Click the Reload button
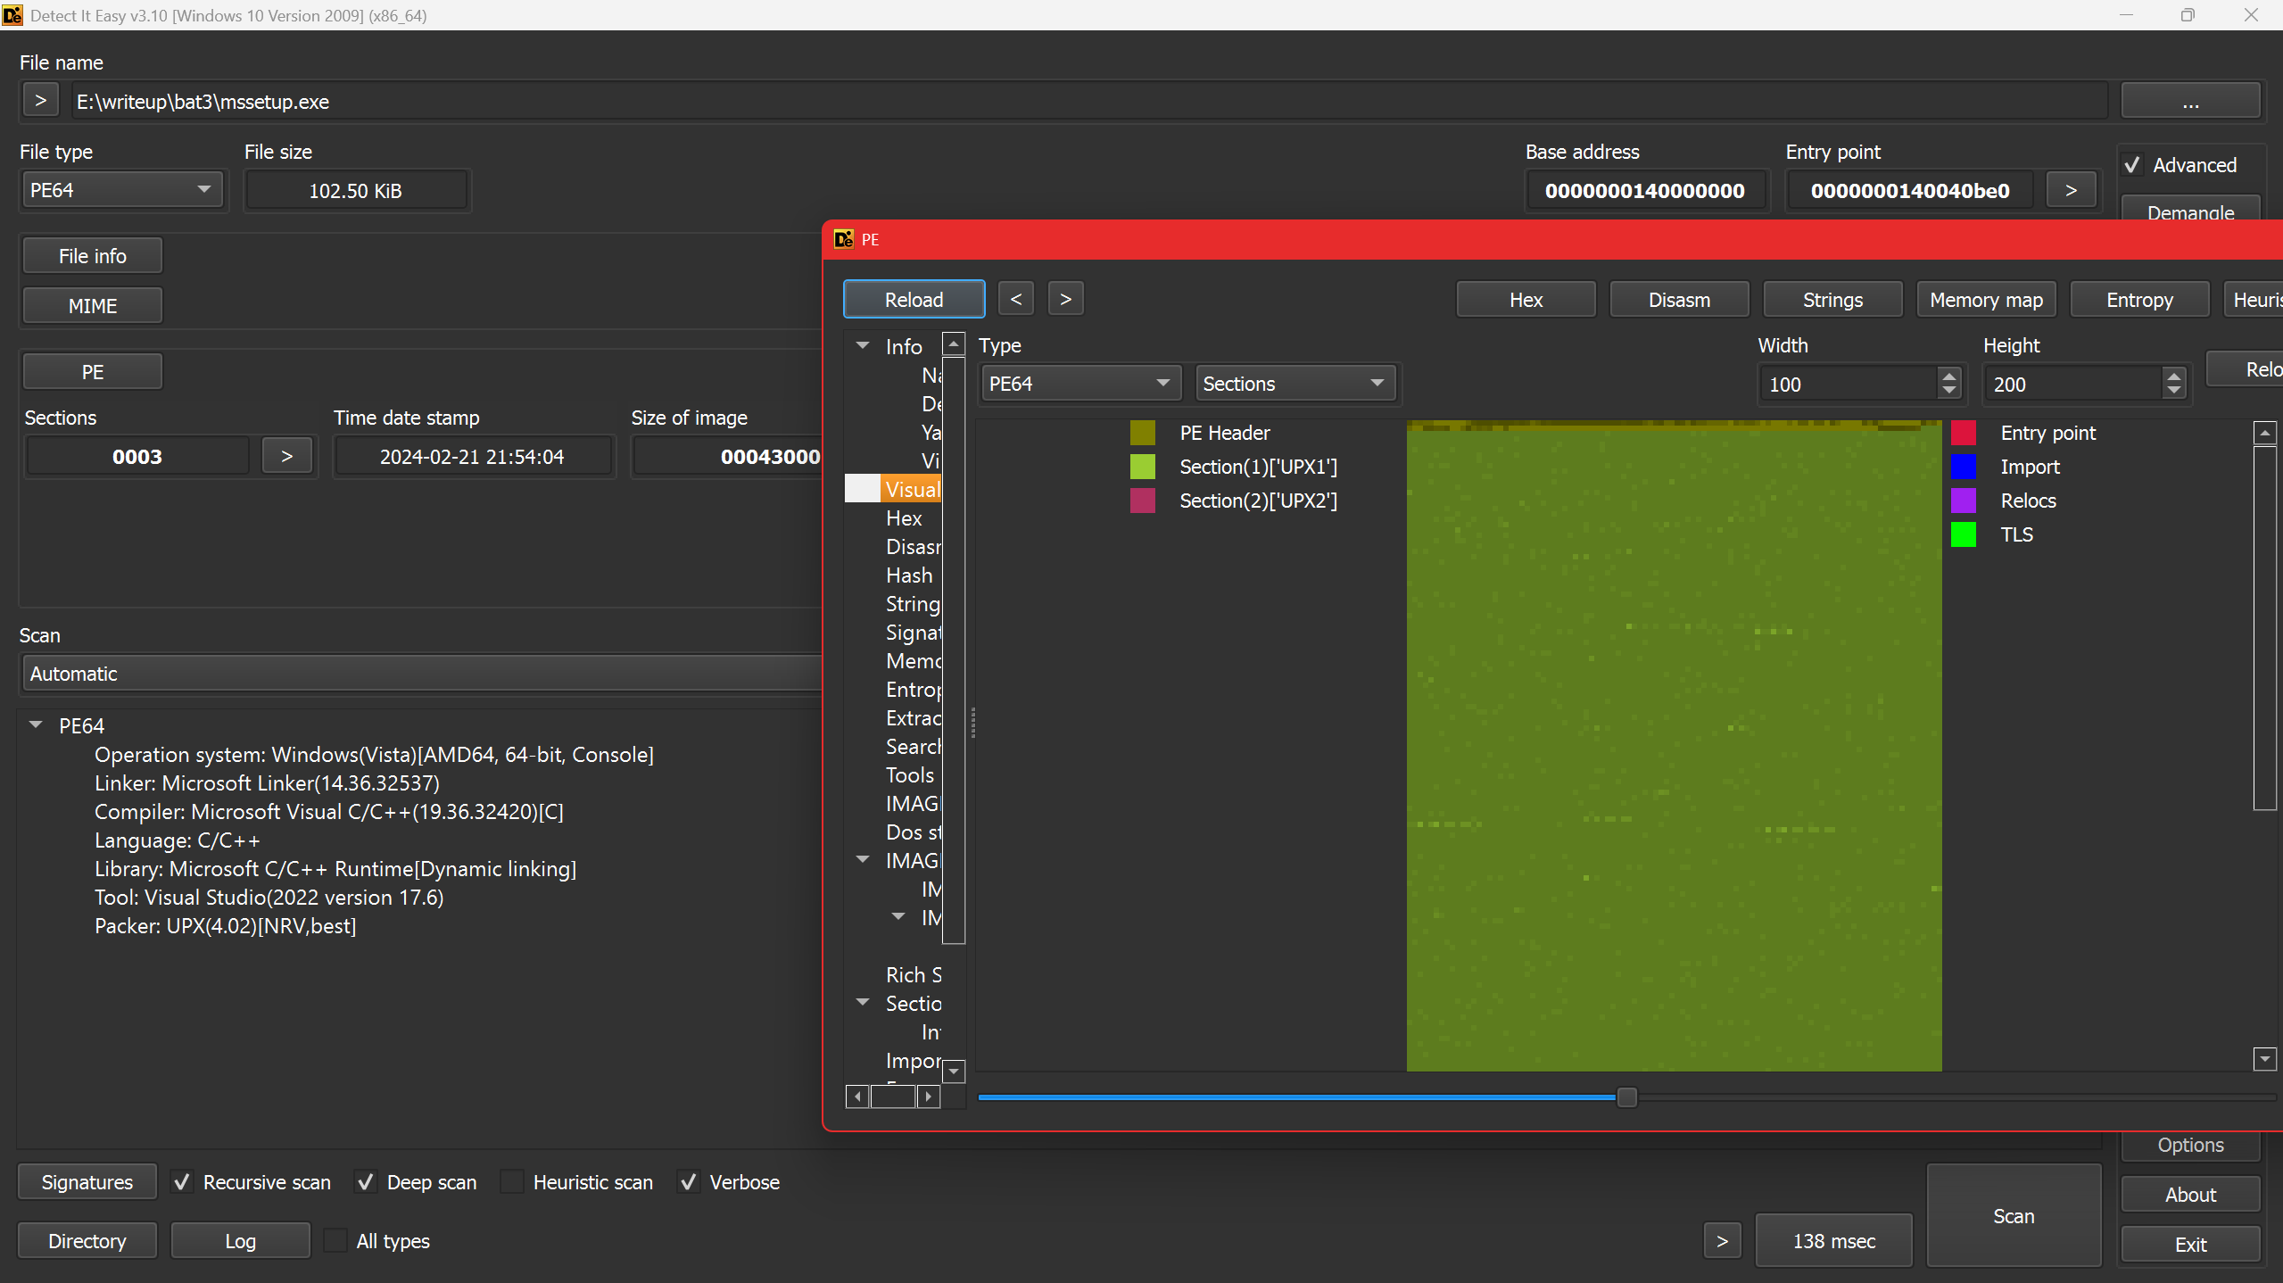The width and height of the screenshot is (2283, 1283). point(914,300)
